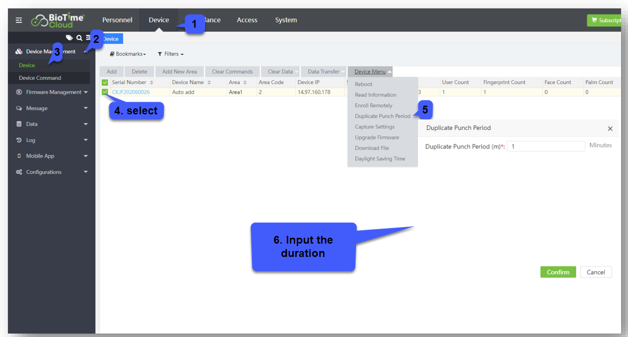Click the search magnifier icon in sidebar
The width and height of the screenshot is (628, 337).
coord(79,38)
